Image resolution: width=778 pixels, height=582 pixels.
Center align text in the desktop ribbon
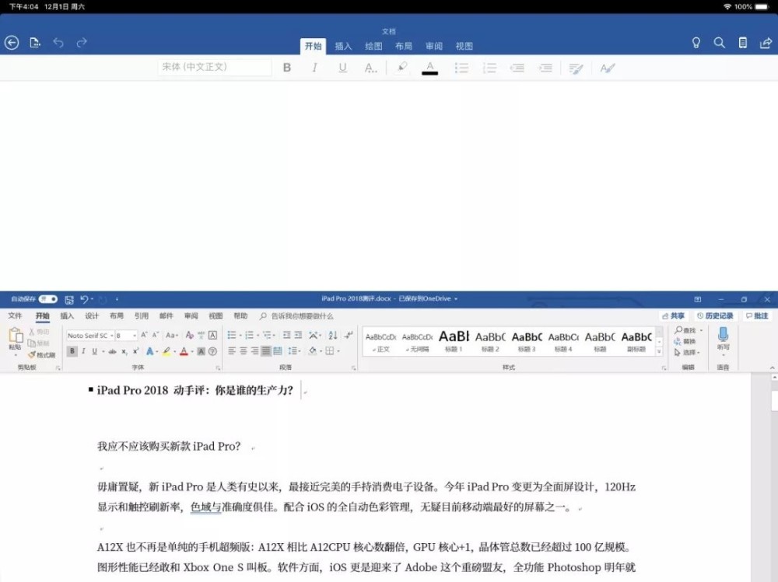click(243, 351)
